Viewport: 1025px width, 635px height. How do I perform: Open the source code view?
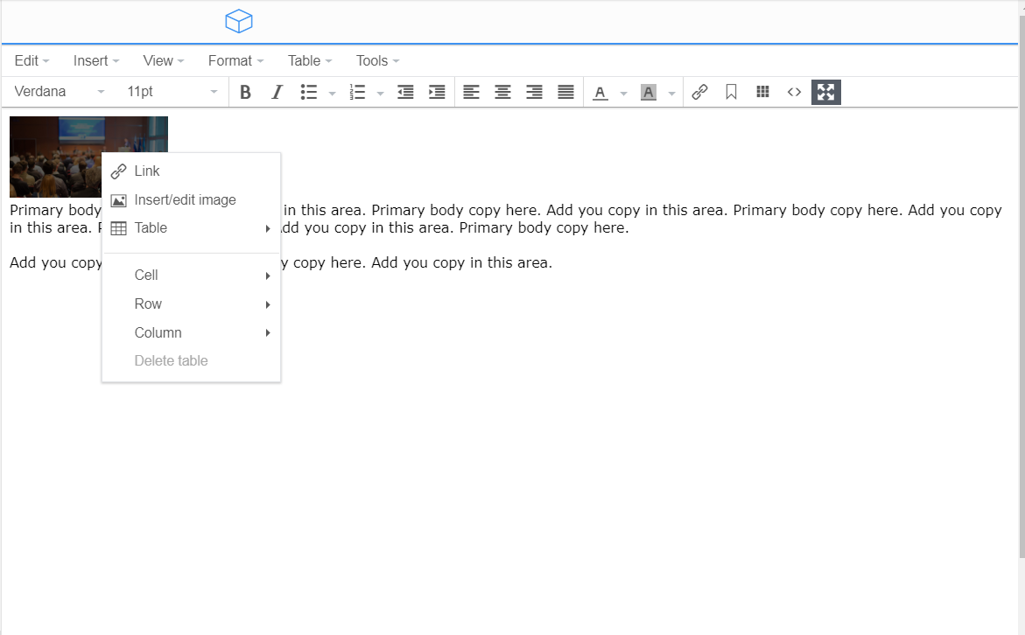(794, 92)
